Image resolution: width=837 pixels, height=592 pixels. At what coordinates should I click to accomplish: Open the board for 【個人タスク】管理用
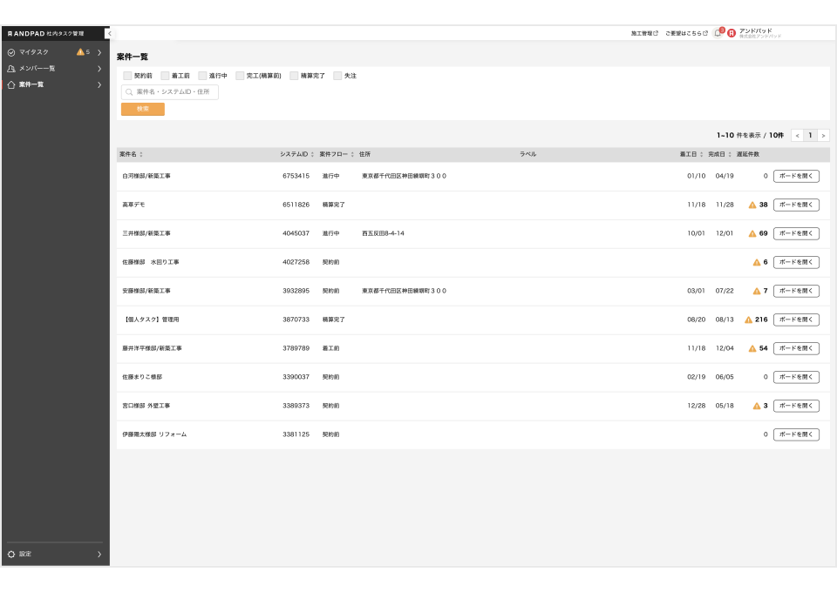[x=796, y=320]
